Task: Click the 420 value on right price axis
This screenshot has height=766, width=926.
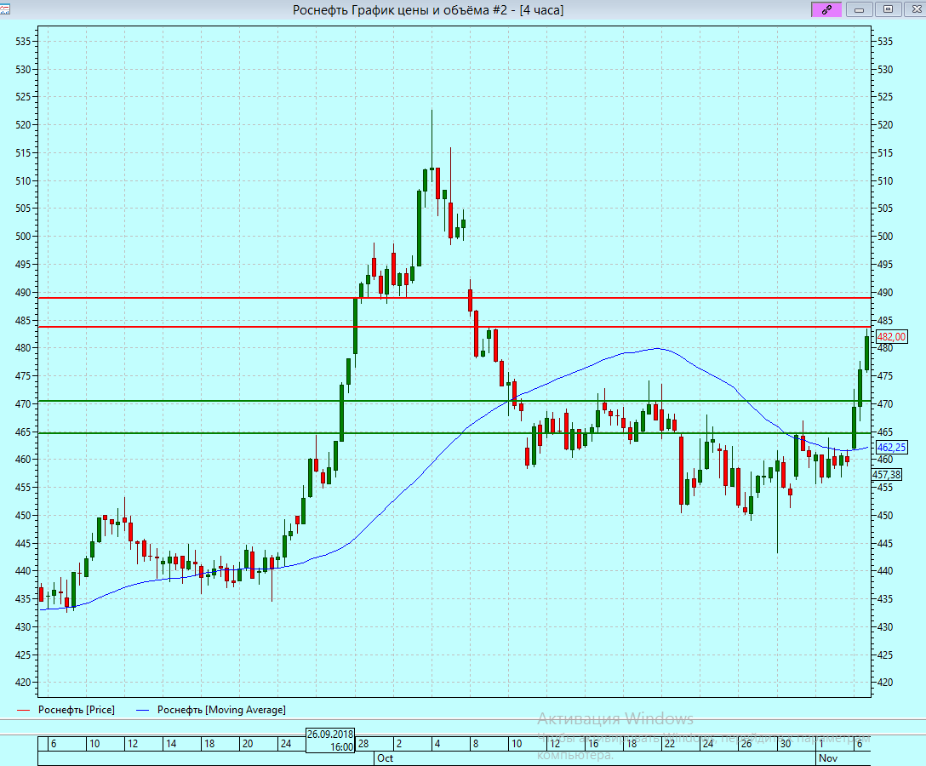Action: (x=885, y=682)
